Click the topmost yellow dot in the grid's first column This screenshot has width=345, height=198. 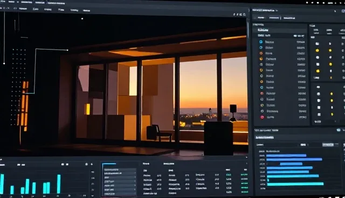click(x=318, y=51)
